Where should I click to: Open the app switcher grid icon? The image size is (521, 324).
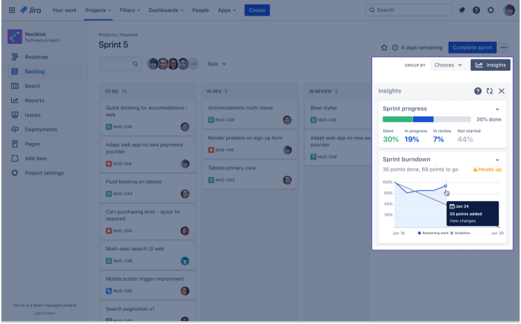coord(12,10)
